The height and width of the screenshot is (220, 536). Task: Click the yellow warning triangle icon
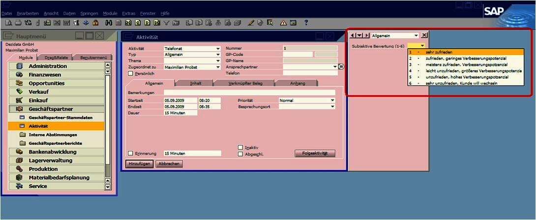[283, 23]
